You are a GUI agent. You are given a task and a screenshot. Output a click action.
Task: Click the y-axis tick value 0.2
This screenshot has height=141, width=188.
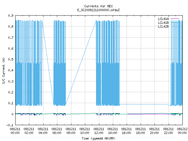11,92
